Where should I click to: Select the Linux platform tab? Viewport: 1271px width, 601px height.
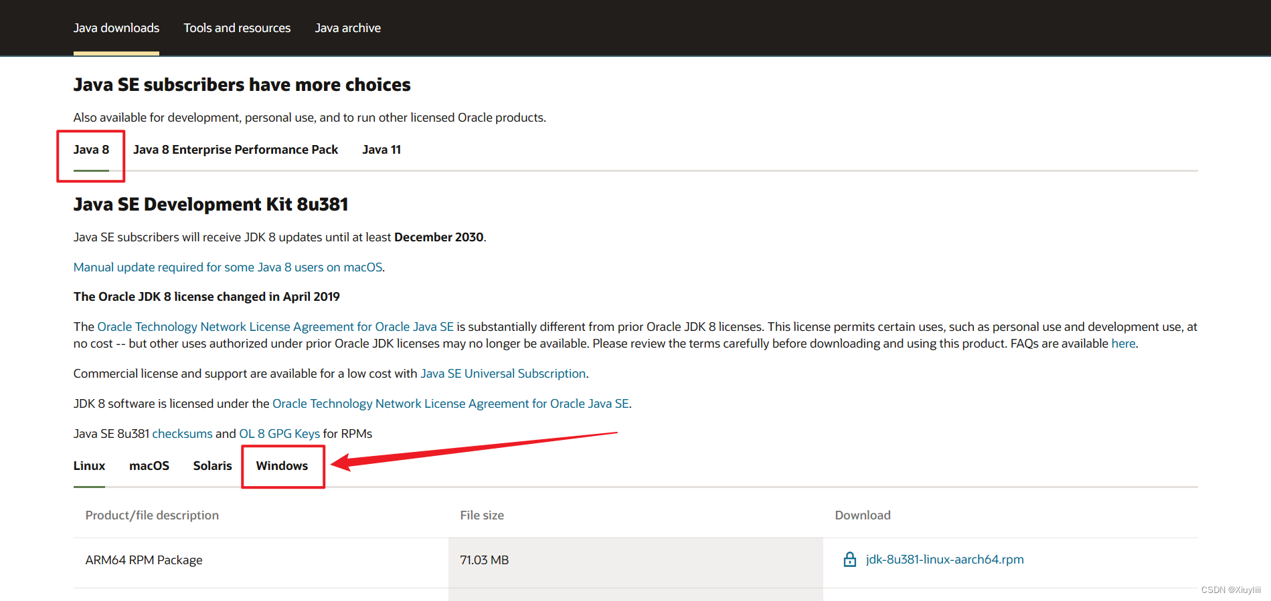click(x=89, y=466)
